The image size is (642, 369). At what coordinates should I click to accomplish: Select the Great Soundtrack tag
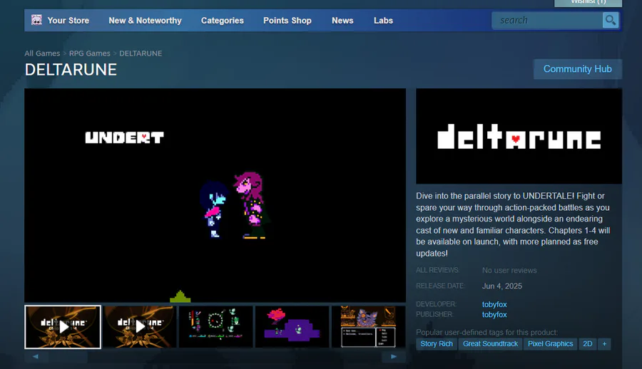pyautogui.click(x=490, y=343)
